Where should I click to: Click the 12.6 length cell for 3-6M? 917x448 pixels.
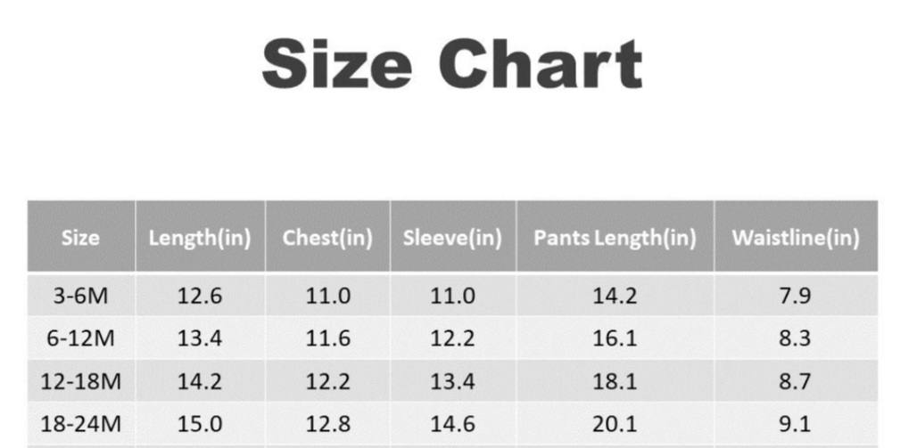[200, 296]
